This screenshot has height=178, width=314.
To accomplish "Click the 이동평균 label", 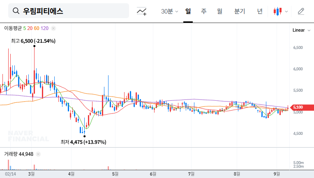I will coord(13,28).
